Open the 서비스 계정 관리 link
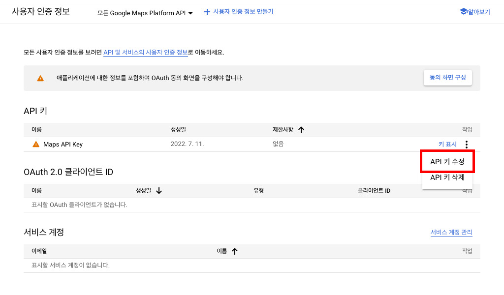 (x=451, y=233)
